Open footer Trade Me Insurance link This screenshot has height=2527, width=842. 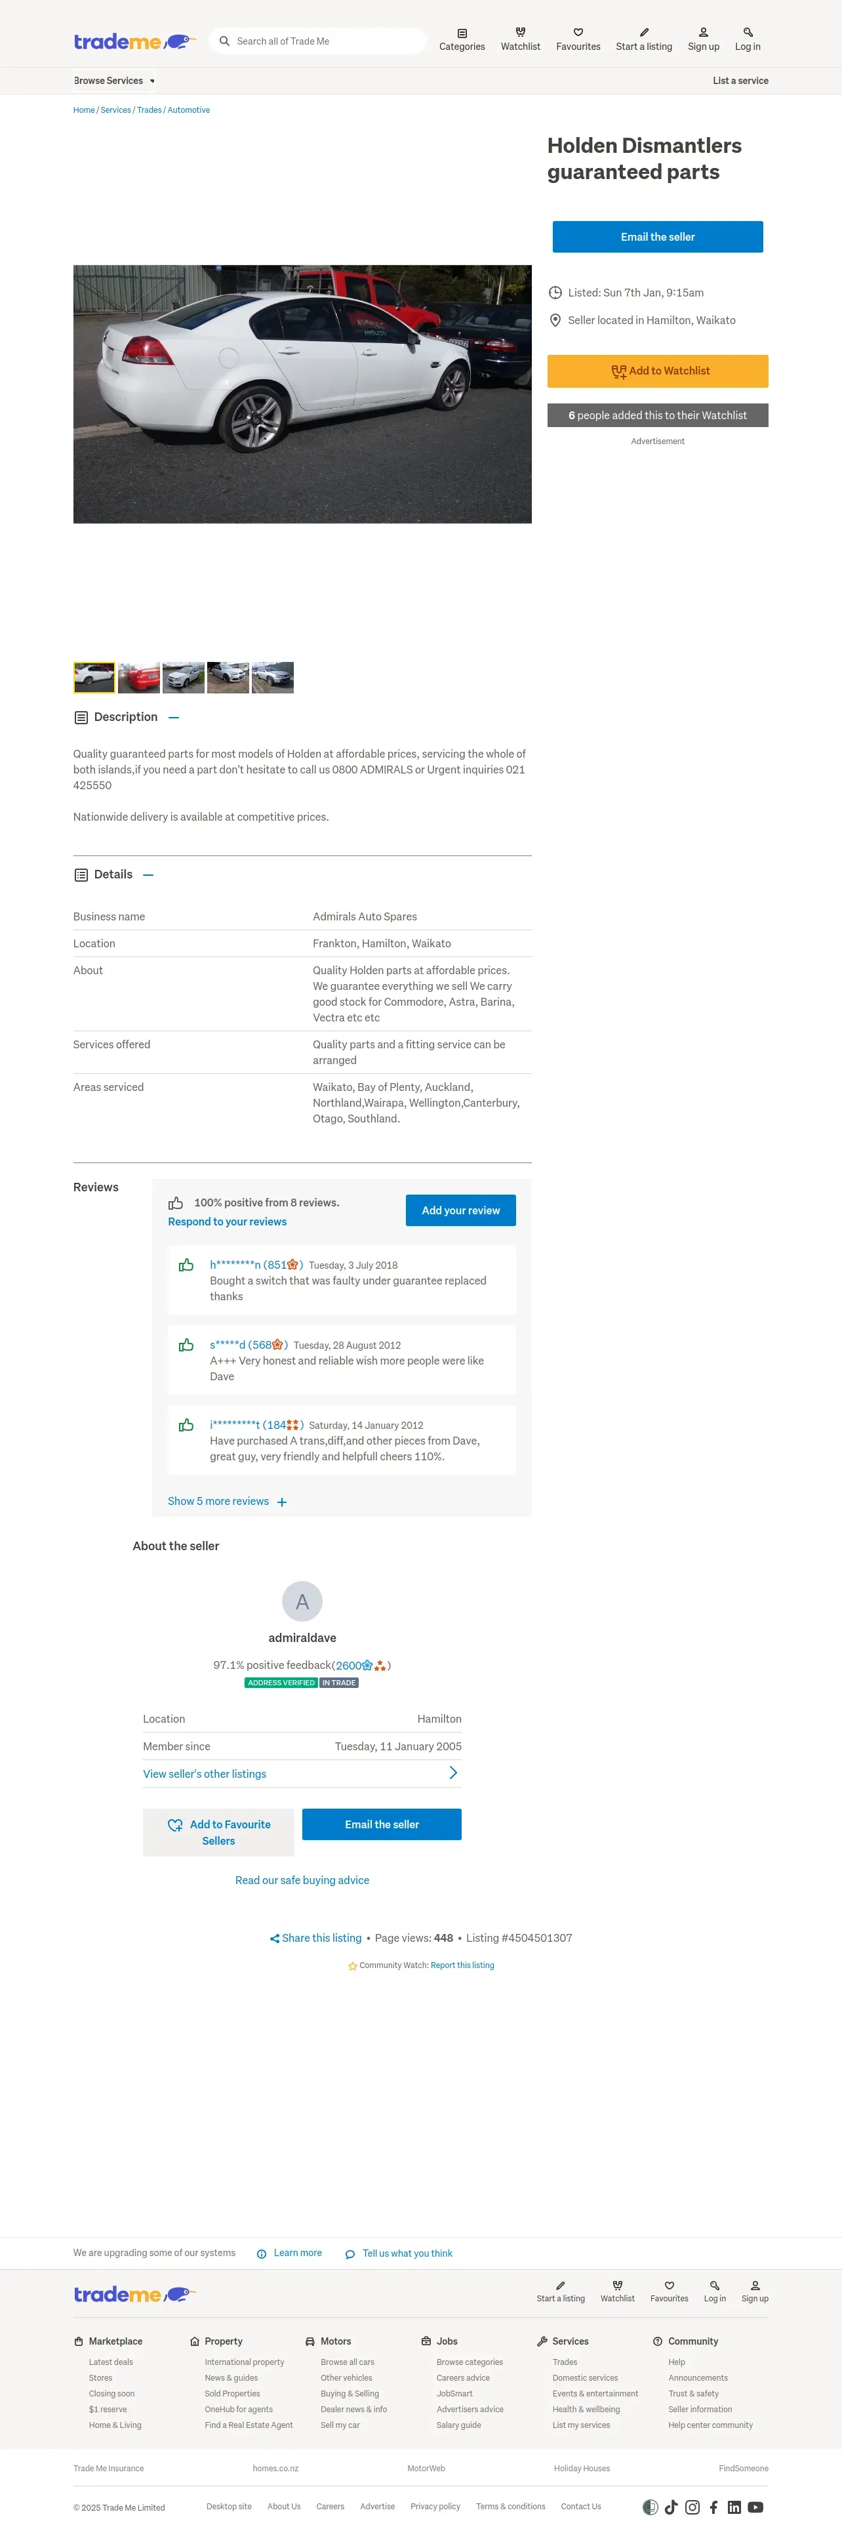[x=108, y=2468]
